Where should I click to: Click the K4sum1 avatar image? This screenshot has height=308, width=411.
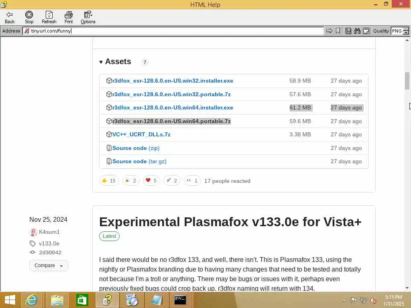(33, 232)
